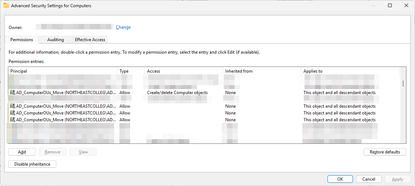This screenshot has height=186, width=415.
Task: Click group icon beside Create/delete Computer objects entry
Action: point(13,93)
